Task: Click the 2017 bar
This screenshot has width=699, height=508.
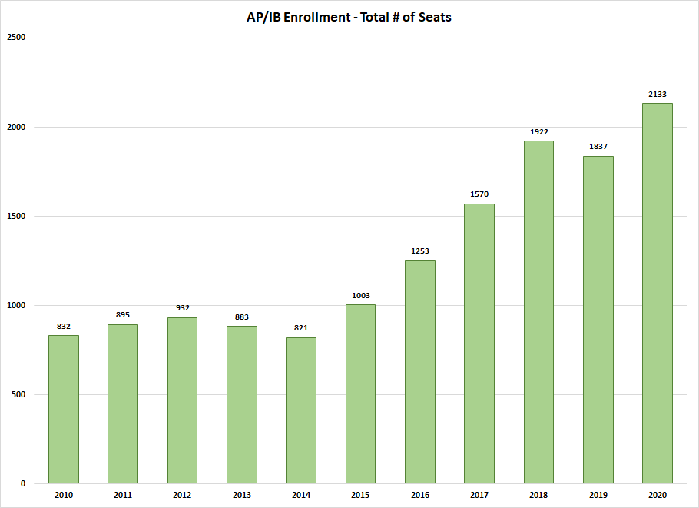Action: click(x=479, y=344)
